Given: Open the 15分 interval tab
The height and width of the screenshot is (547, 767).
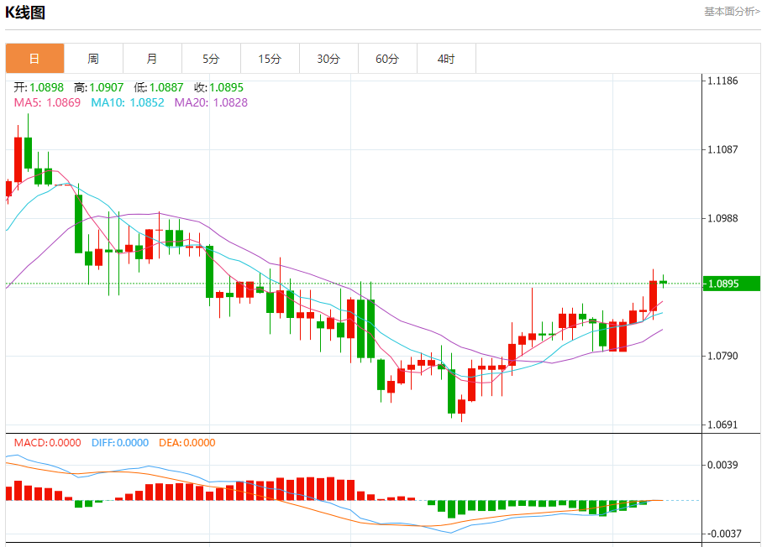Looking at the screenshot, I should (270, 59).
